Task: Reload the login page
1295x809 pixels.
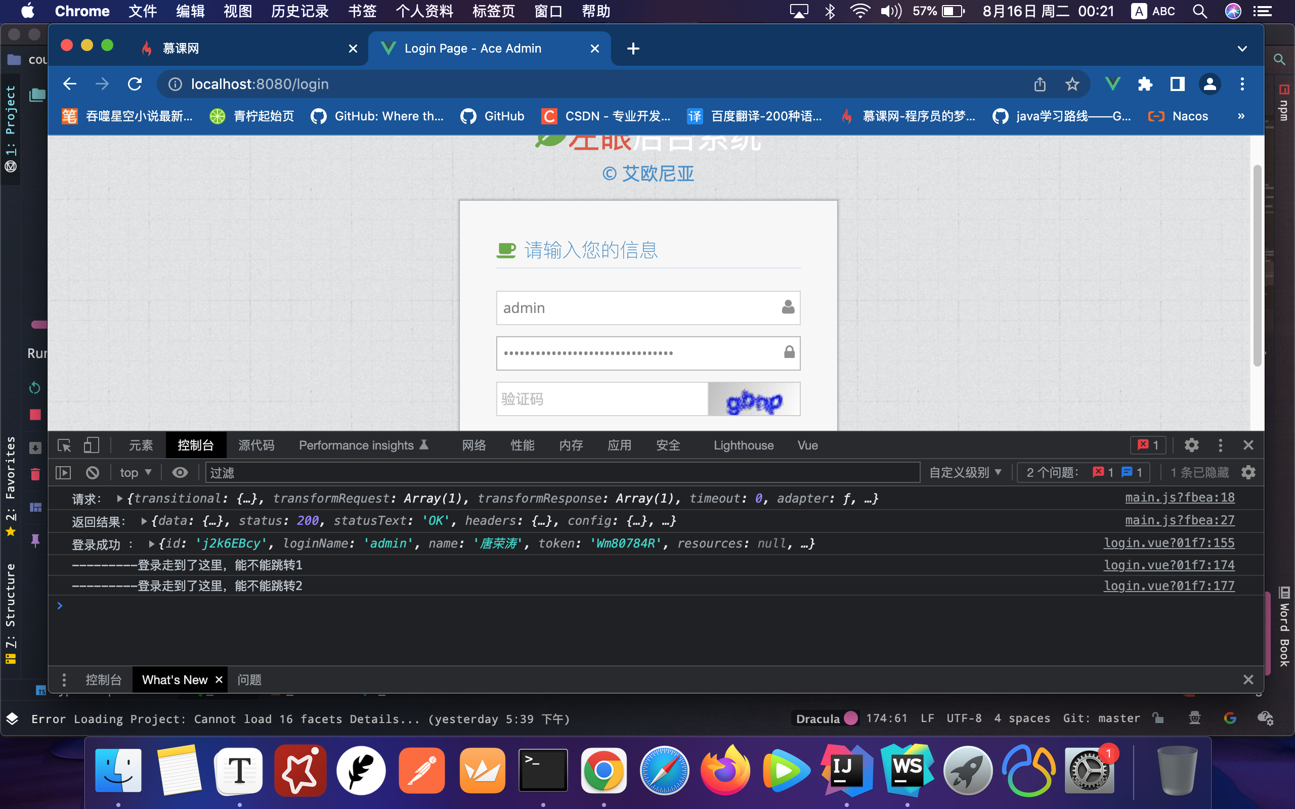Action: [135, 83]
